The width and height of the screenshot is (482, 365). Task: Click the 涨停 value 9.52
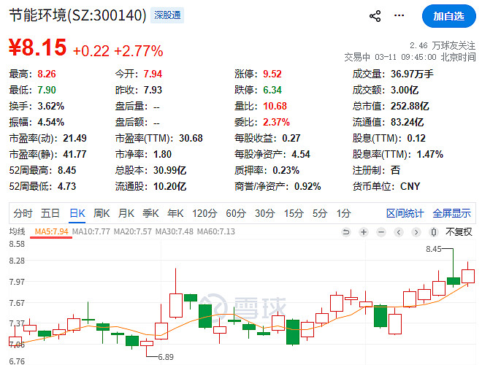coord(272,74)
